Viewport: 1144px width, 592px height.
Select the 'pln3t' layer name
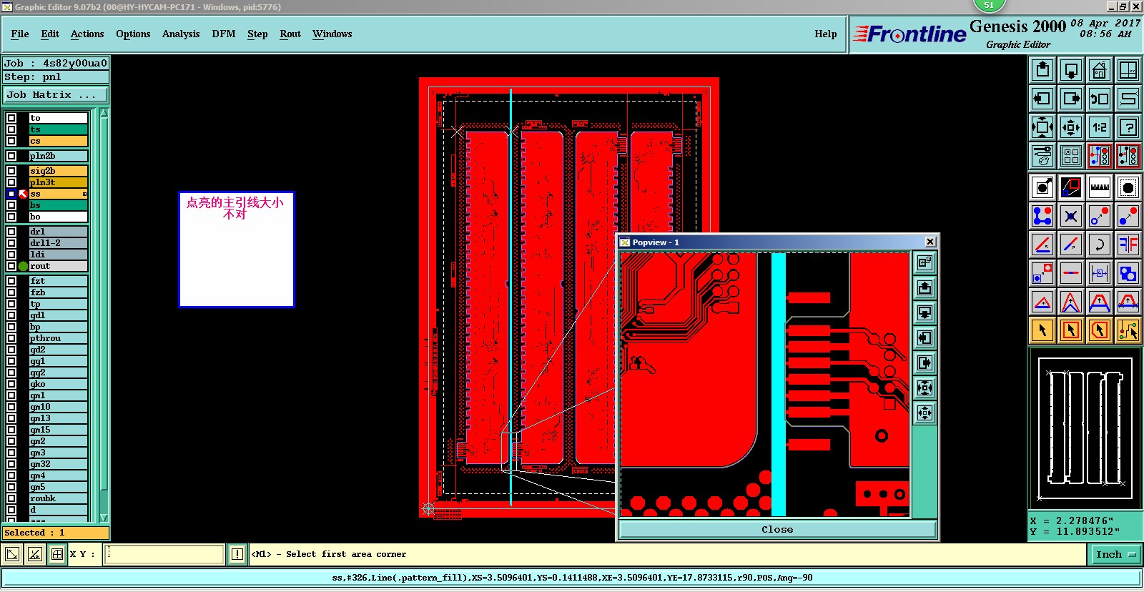coord(59,182)
